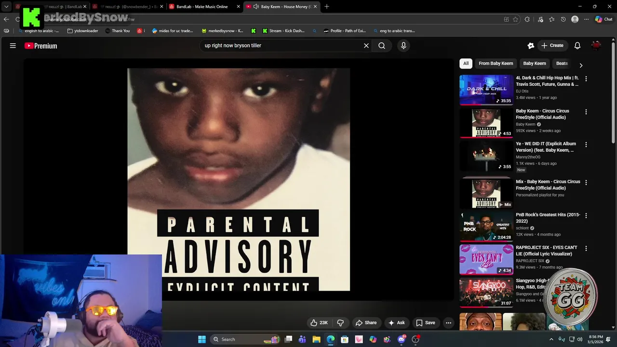Go back in the browser

(6, 19)
